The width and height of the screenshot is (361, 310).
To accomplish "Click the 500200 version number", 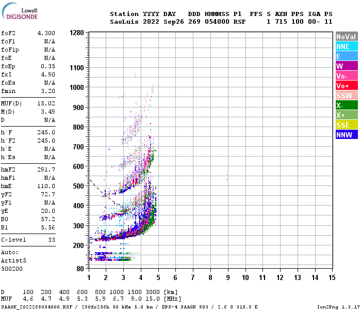I will pos(12,269).
